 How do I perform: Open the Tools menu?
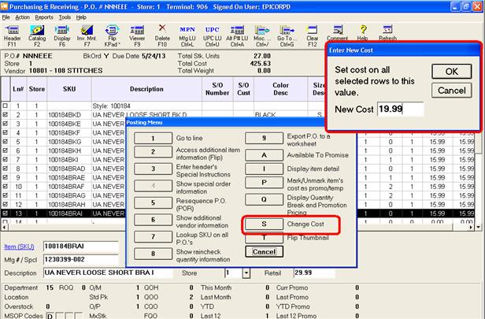point(65,16)
